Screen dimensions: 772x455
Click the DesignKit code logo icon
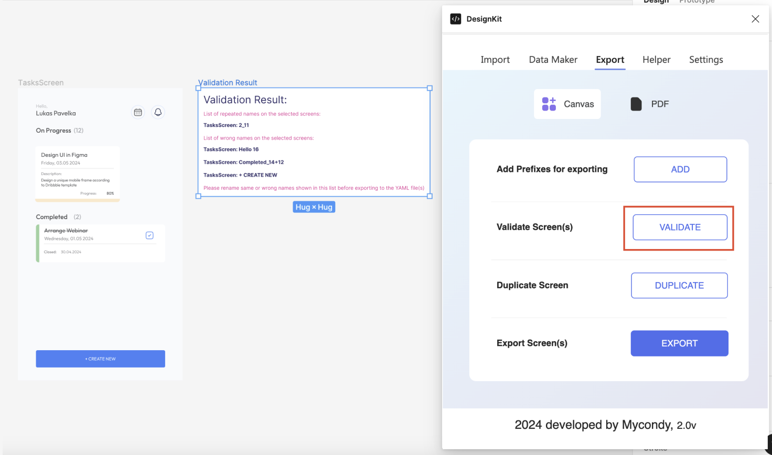(455, 19)
